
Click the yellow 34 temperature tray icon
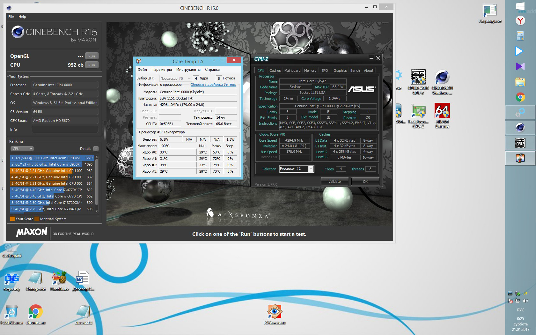tap(525, 293)
